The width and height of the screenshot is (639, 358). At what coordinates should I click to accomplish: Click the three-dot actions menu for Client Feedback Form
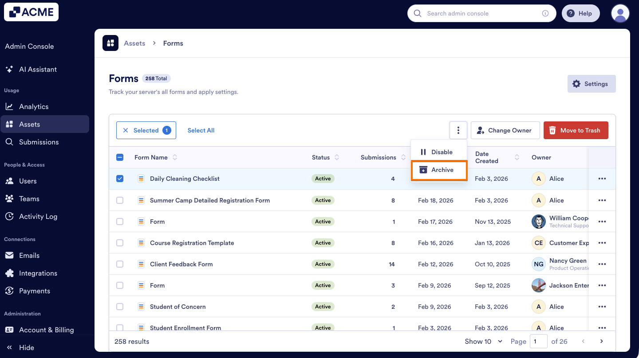(x=602, y=264)
